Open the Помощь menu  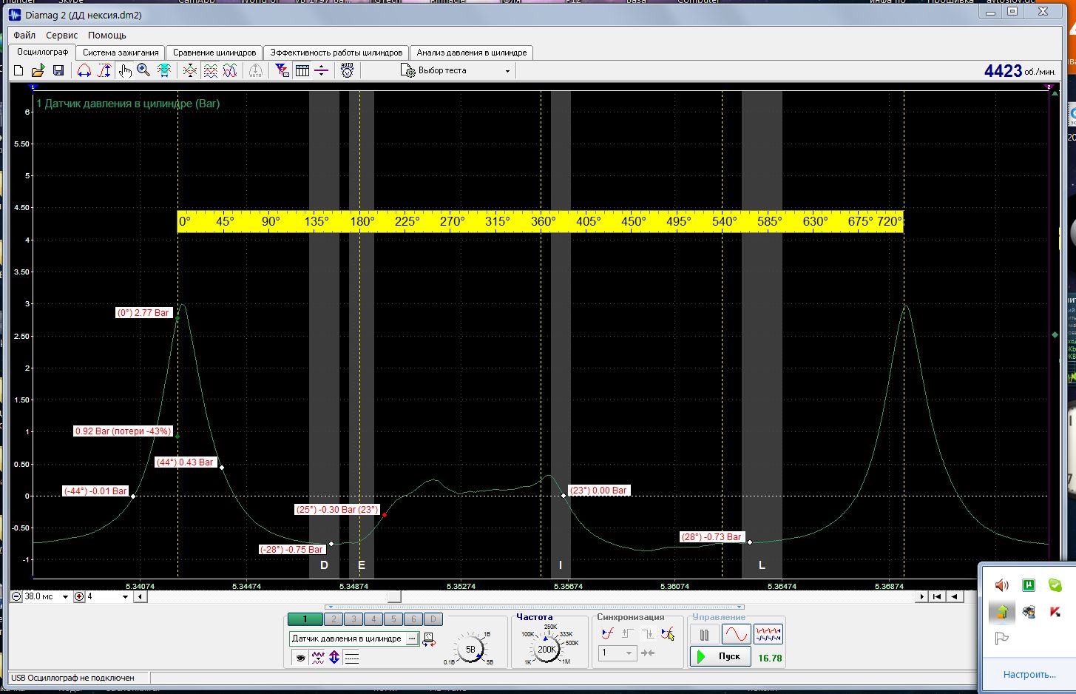107,35
